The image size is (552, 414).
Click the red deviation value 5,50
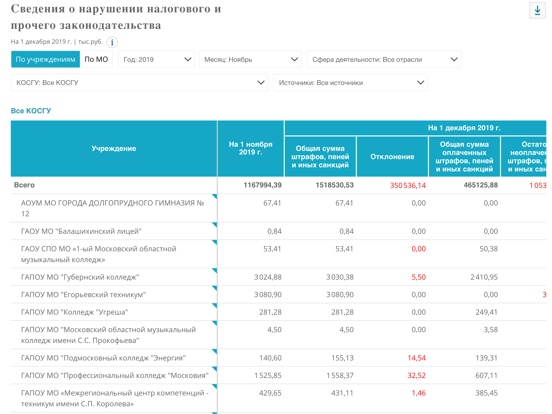pos(419,277)
